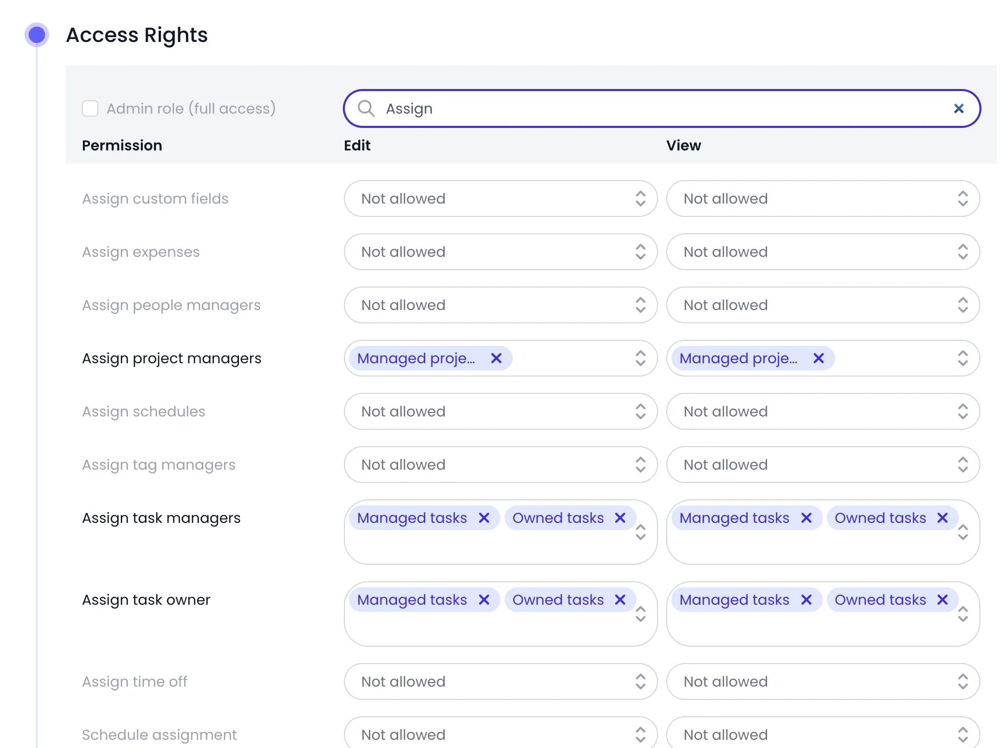Viewport: 1005px width, 748px height.
Task: Open View dropdown for Assign expenses
Action: click(823, 252)
